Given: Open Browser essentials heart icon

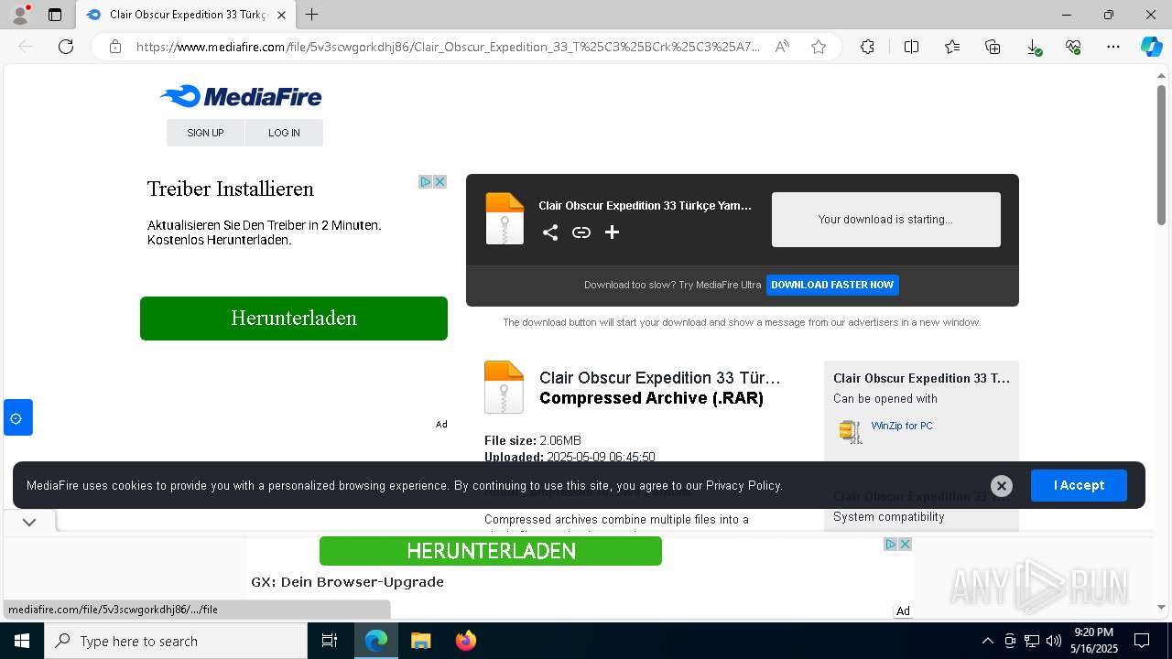Looking at the screenshot, I should click(x=1073, y=47).
